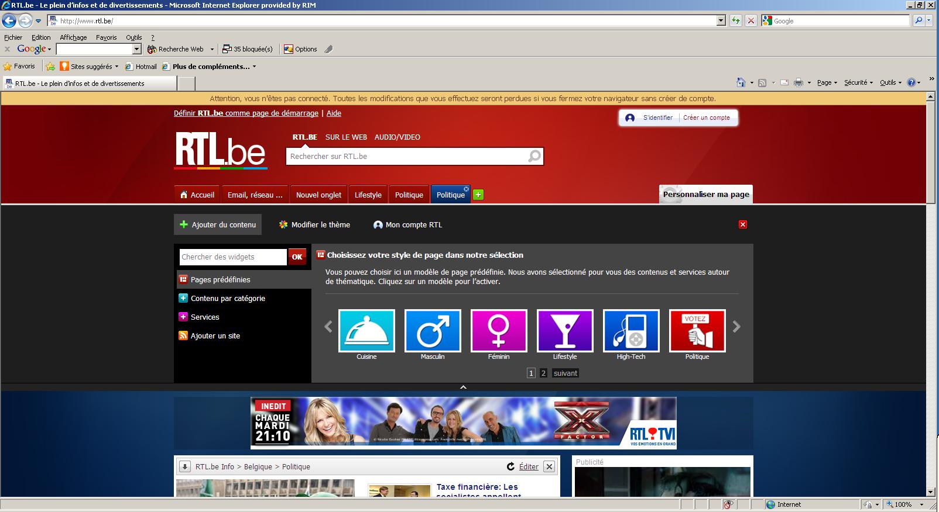Open the Favoris menu in menu bar
The image size is (939, 512).
point(106,37)
